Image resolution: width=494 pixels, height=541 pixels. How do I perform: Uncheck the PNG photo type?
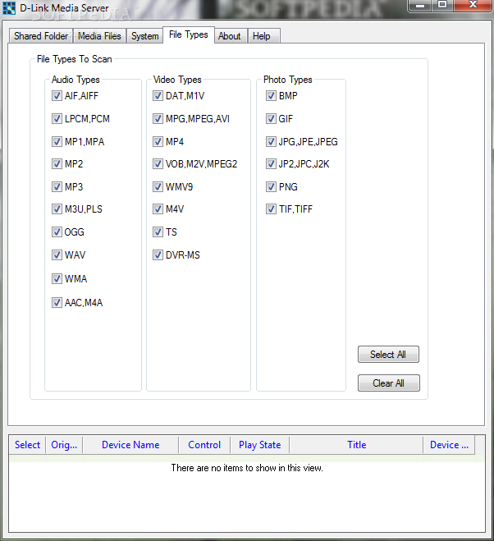(271, 186)
